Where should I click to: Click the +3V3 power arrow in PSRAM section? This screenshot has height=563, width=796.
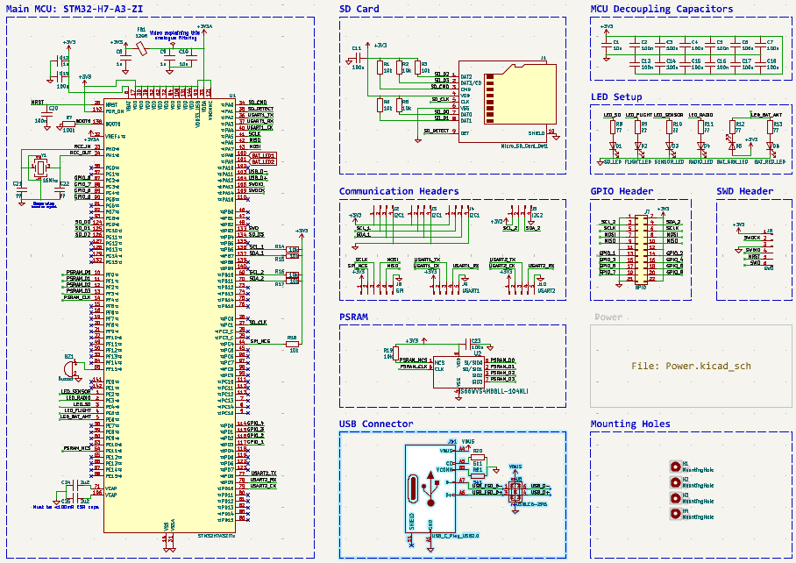424,340
